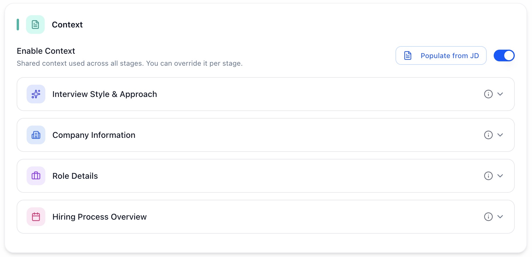This screenshot has width=532, height=257.
Task: Expand the Role Details chevron
Action: tap(500, 176)
